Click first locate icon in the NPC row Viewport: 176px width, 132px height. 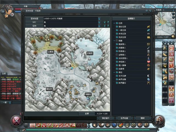[x=105, y=22]
